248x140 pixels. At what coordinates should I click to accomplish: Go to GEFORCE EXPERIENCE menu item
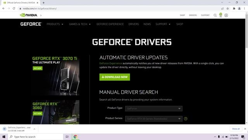tap(110, 24)
